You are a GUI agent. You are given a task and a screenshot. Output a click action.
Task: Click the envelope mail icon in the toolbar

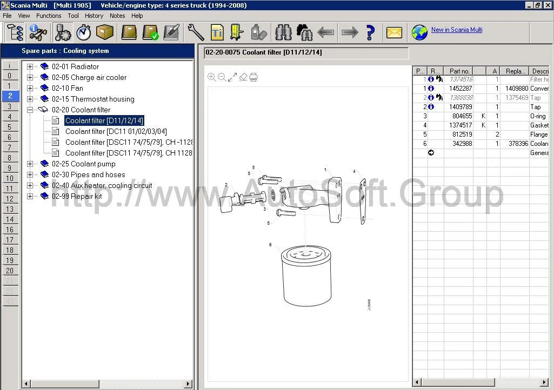(394, 32)
